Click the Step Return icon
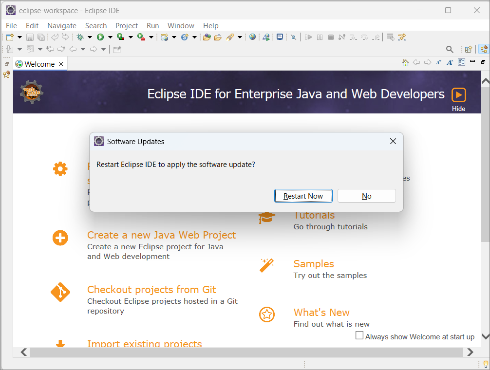490x370 pixels. point(376,37)
